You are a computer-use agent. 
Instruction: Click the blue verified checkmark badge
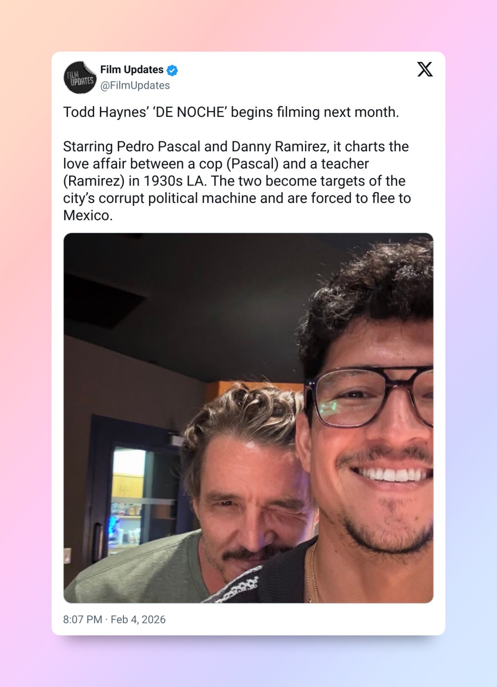point(172,70)
